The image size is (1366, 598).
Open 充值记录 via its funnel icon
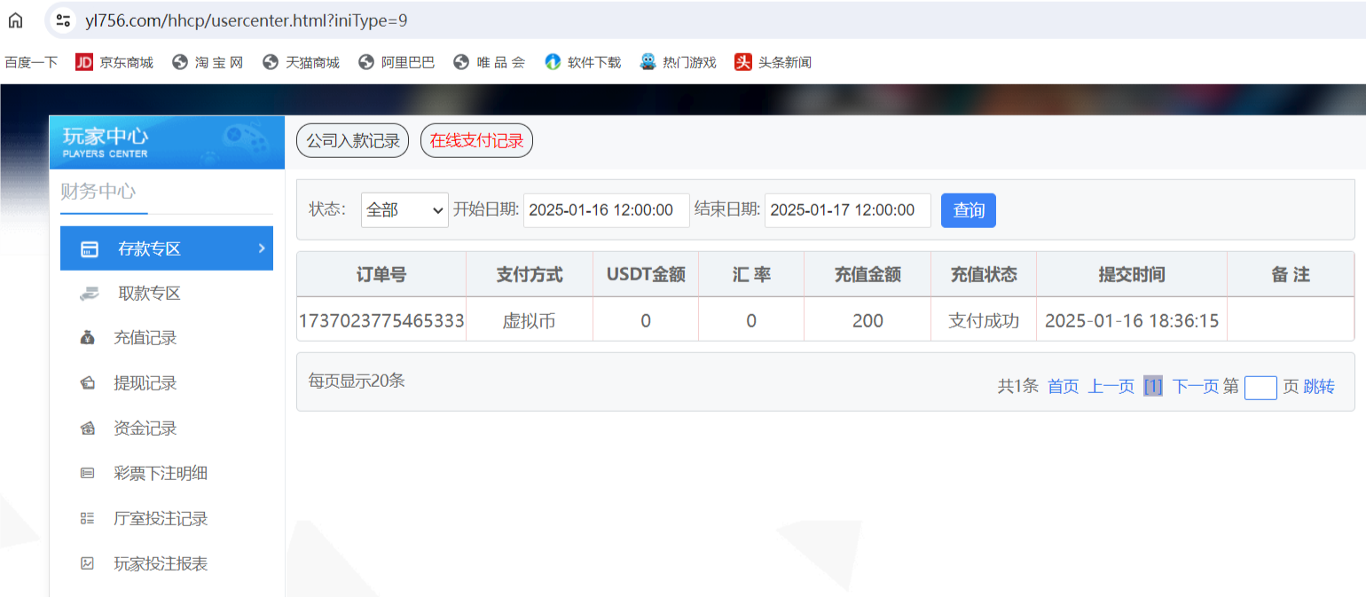[x=87, y=338]
